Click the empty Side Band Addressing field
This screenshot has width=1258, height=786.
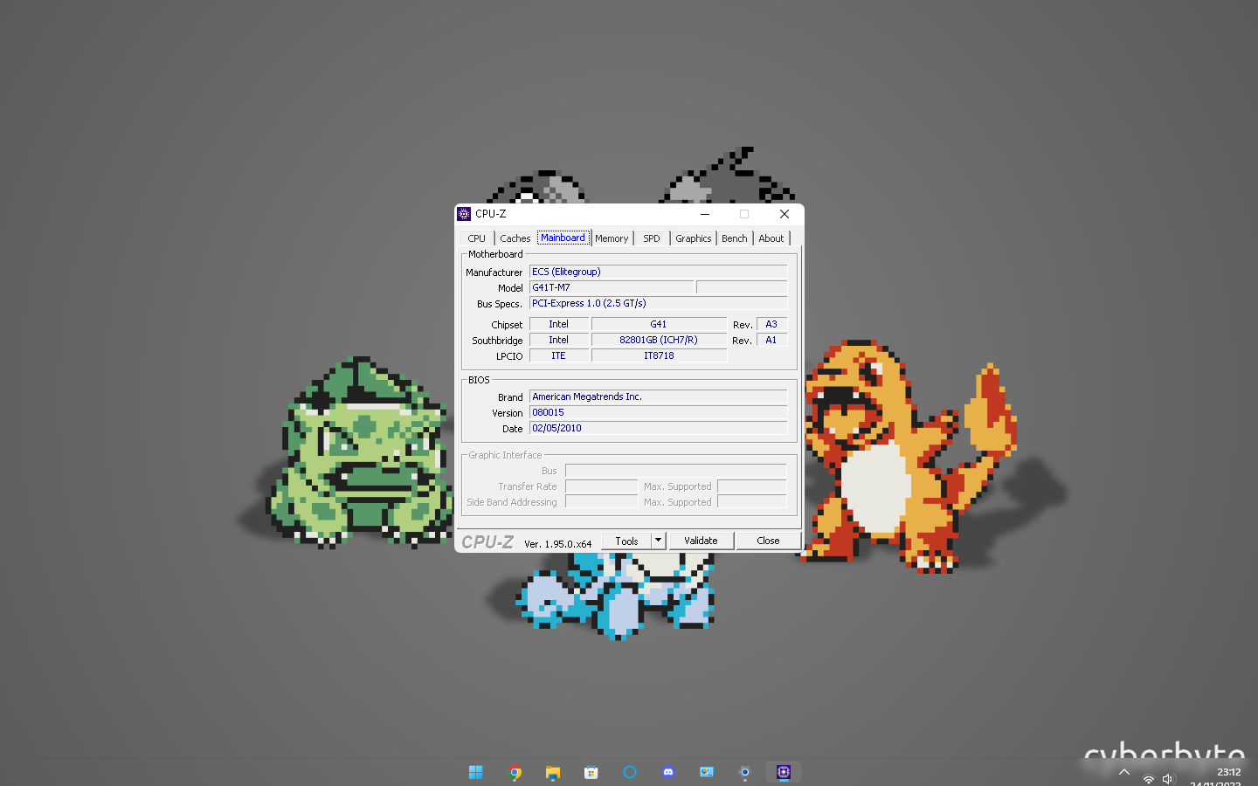tap(602, 502)
